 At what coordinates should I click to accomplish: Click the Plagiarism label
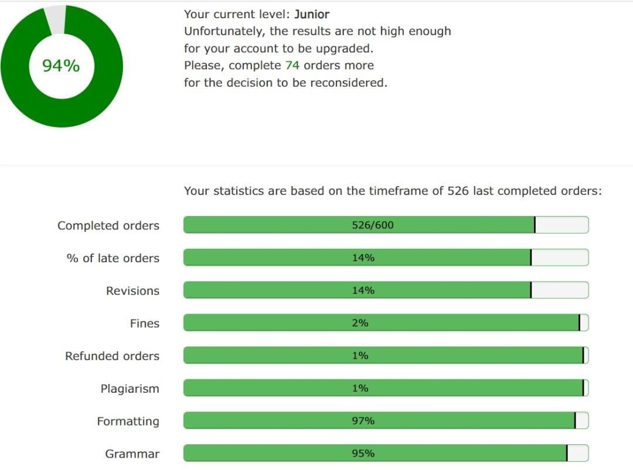[x=130, y=389]
